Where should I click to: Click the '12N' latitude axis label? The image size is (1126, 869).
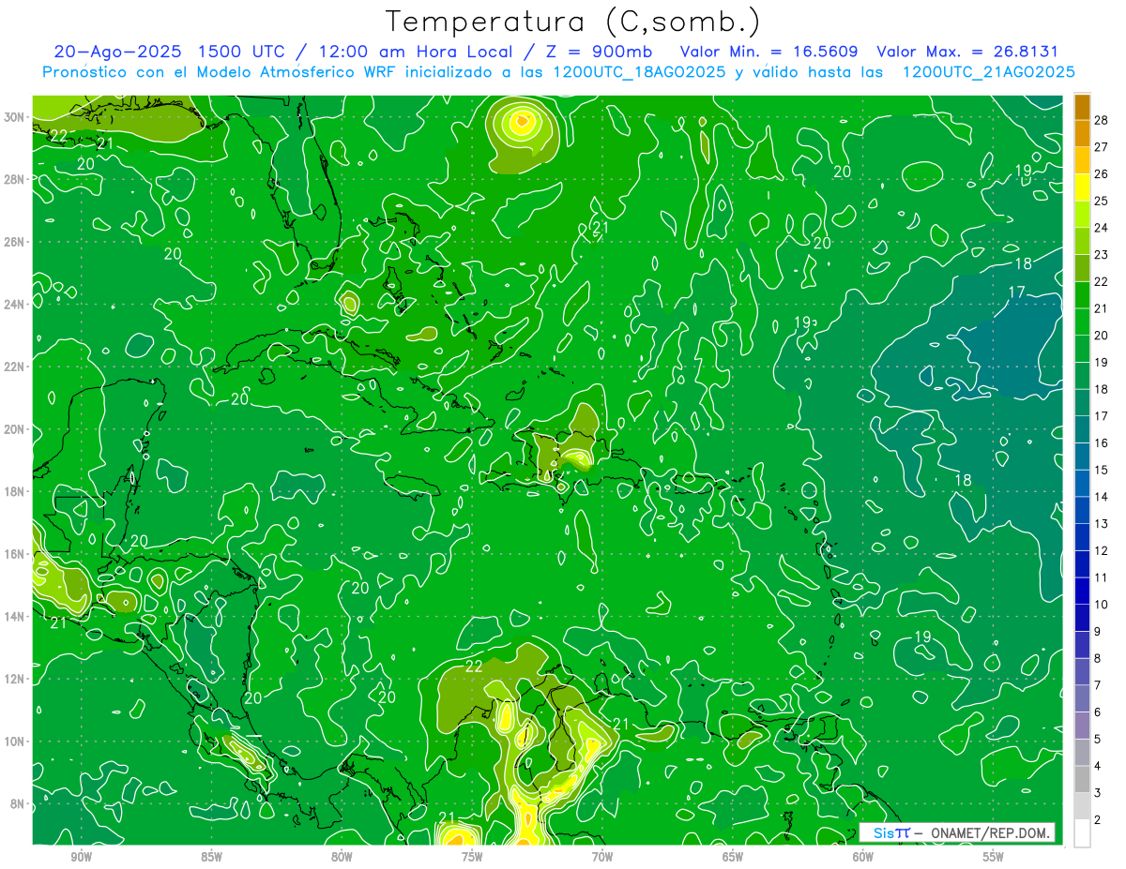[x=16, y=679]
